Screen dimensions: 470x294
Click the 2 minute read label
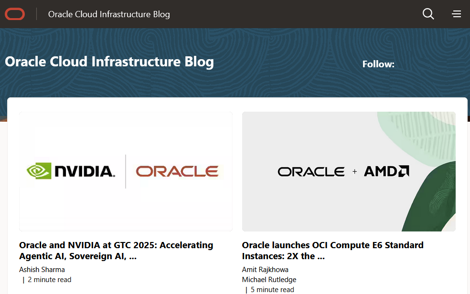(x=49, y=280)
